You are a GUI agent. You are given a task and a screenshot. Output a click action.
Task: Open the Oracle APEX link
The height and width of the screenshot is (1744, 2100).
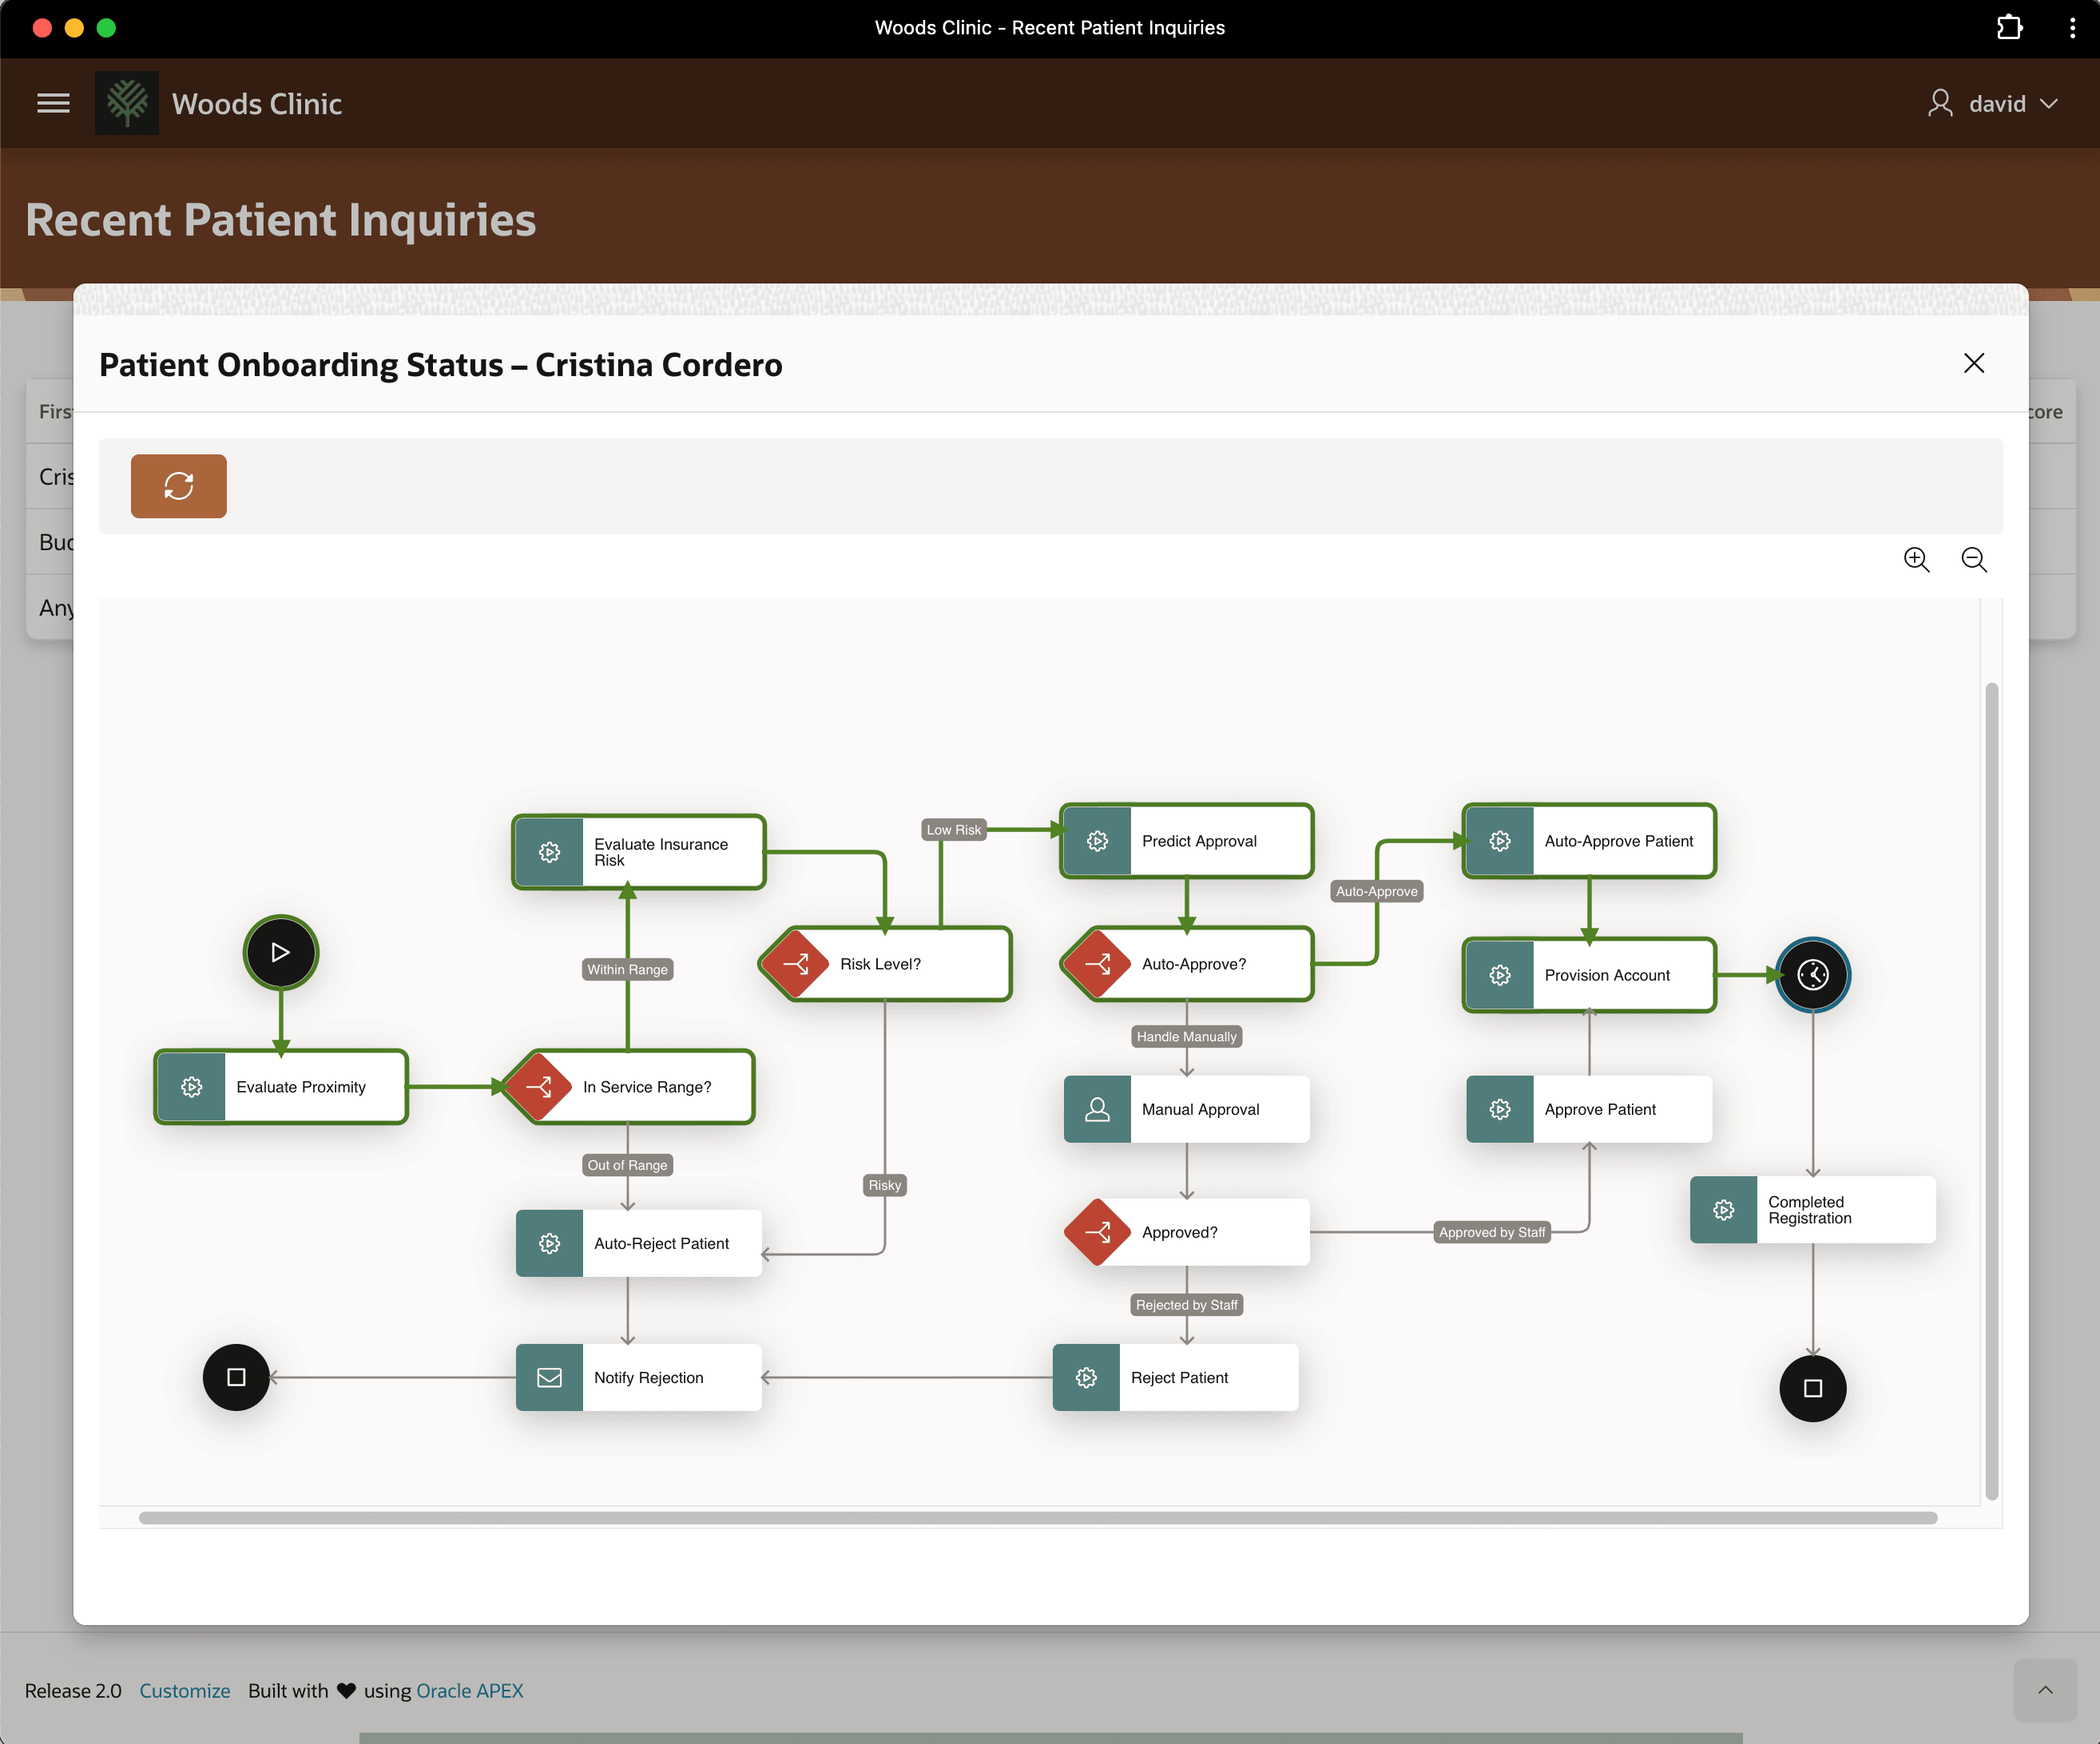[x=469, y=1690]
